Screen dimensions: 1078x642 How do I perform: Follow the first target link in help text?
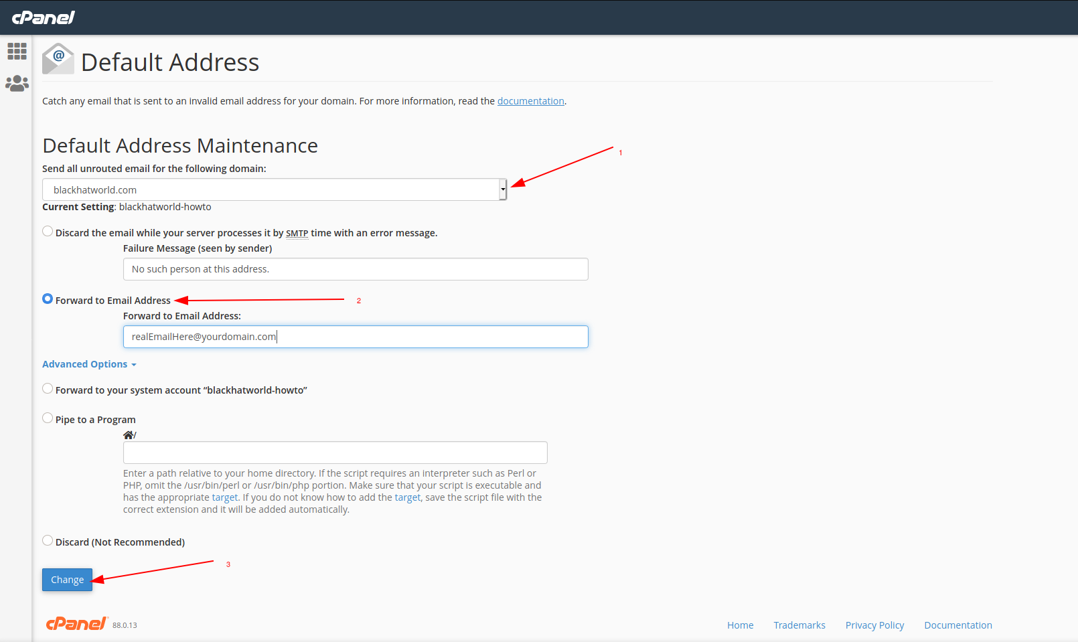(x=225, y=497)
